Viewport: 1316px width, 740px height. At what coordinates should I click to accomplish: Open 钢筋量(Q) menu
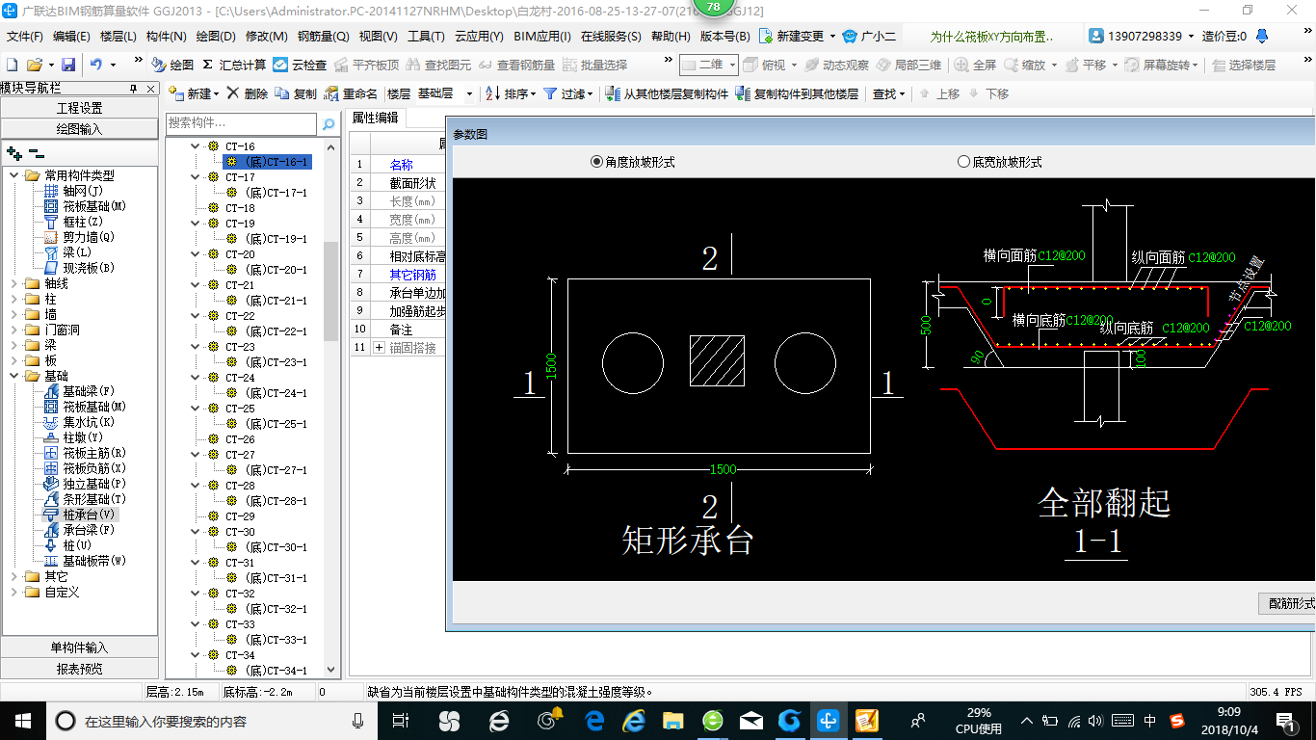(323, 37)
